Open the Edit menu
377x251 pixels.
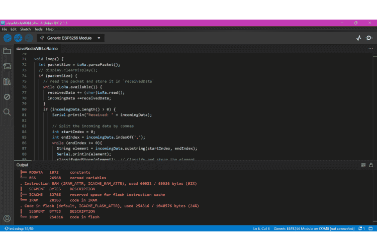(14, 29)
